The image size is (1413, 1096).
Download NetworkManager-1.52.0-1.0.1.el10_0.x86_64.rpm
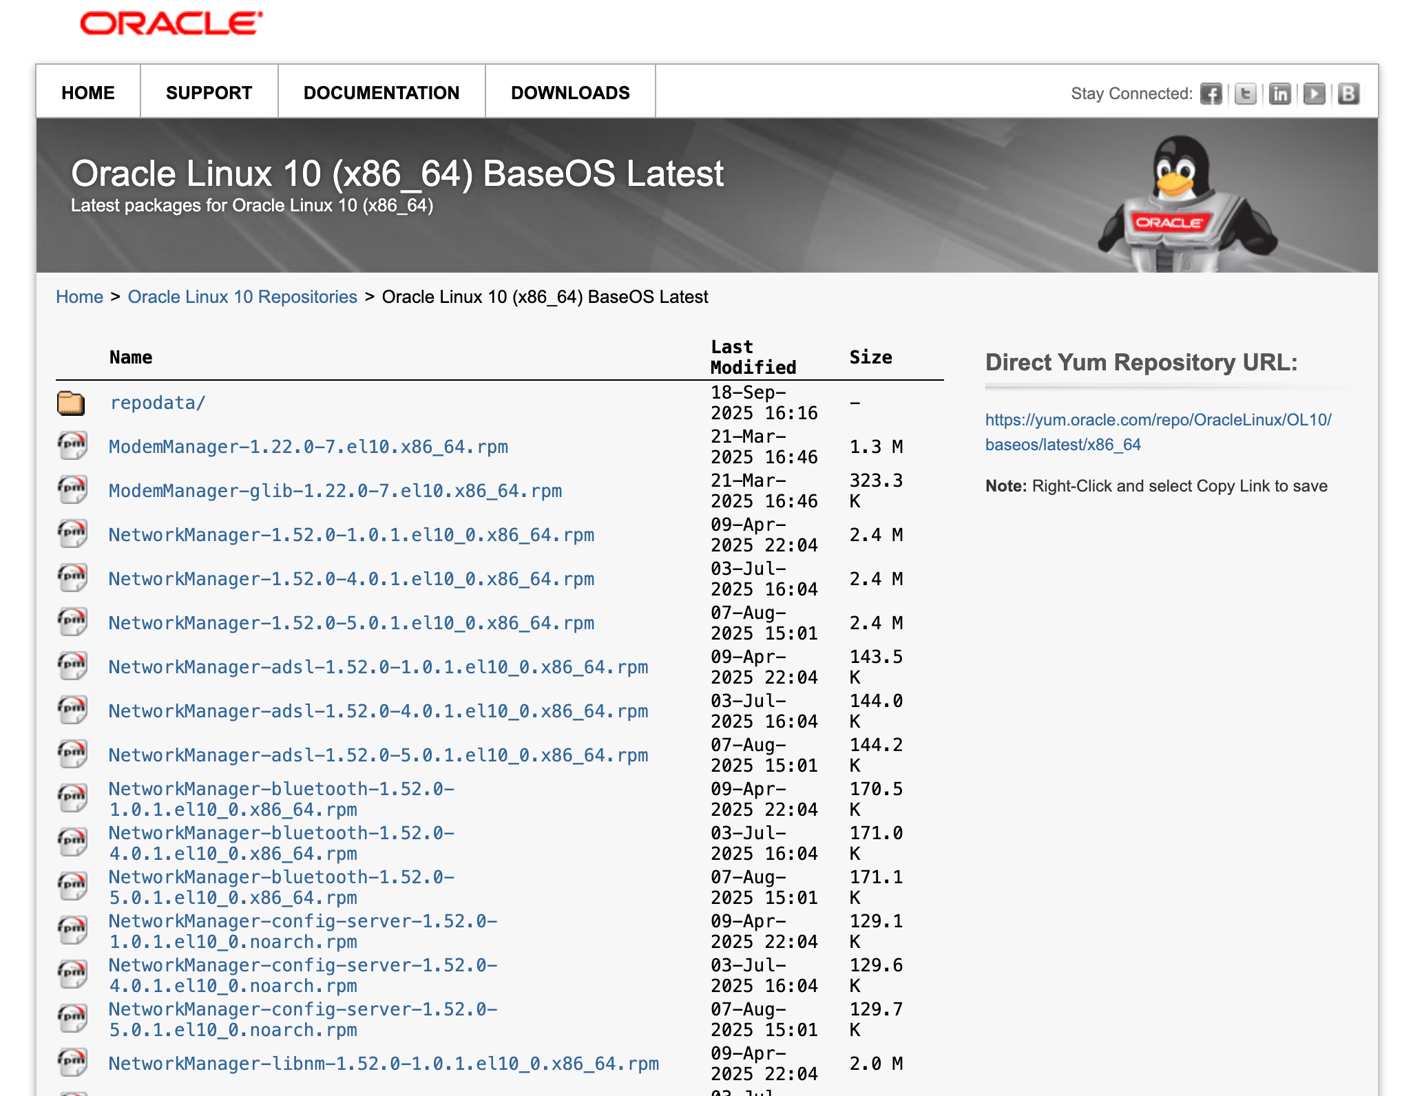click(x=351, y=535)
